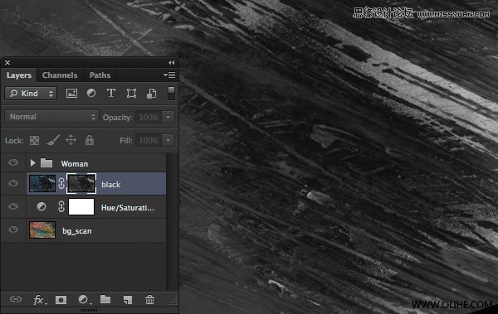Filter layers by smart objects icon
The height and width of the screenshot is (314, 498).
click(x=152, y=94)
